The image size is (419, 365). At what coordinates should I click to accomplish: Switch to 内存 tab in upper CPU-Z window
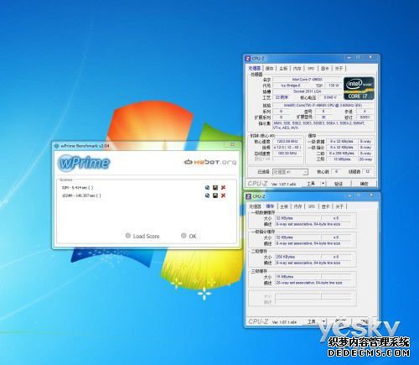[297, 68]
